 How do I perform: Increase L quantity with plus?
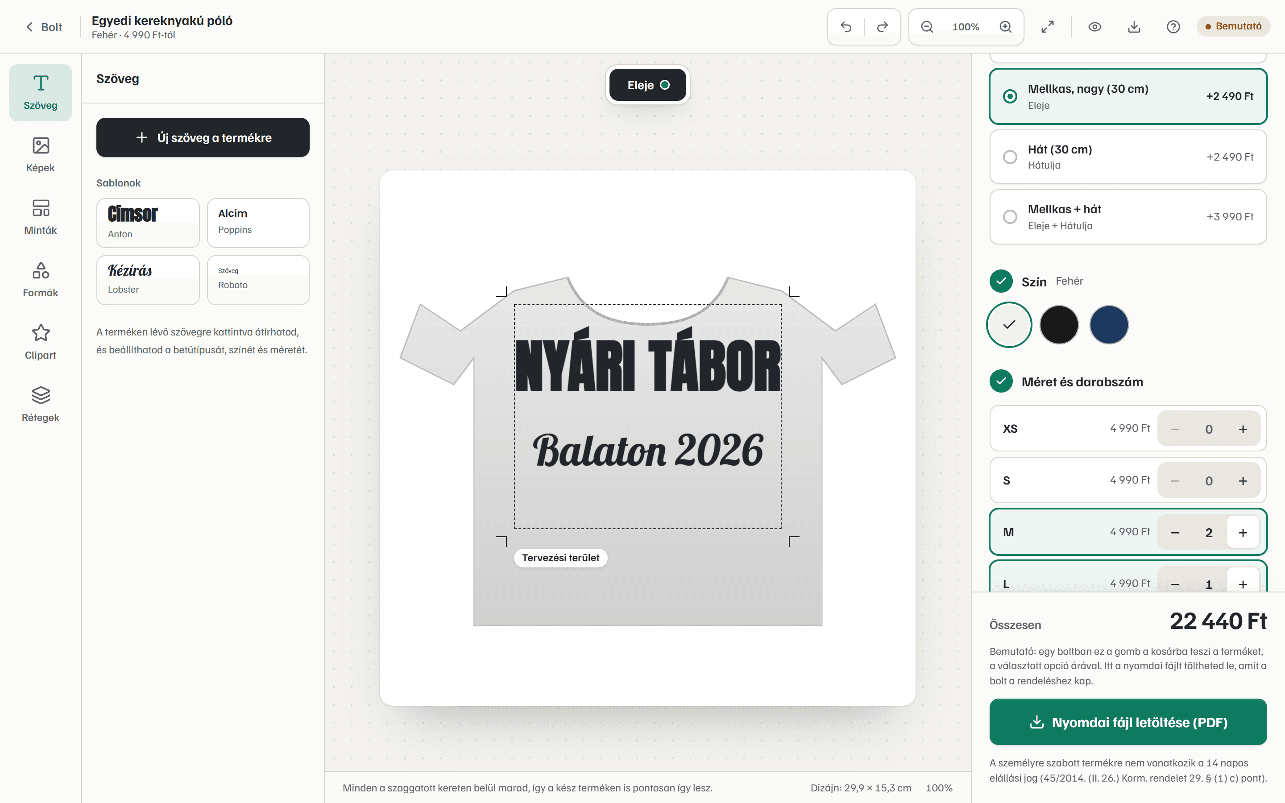click(1243, 584)
